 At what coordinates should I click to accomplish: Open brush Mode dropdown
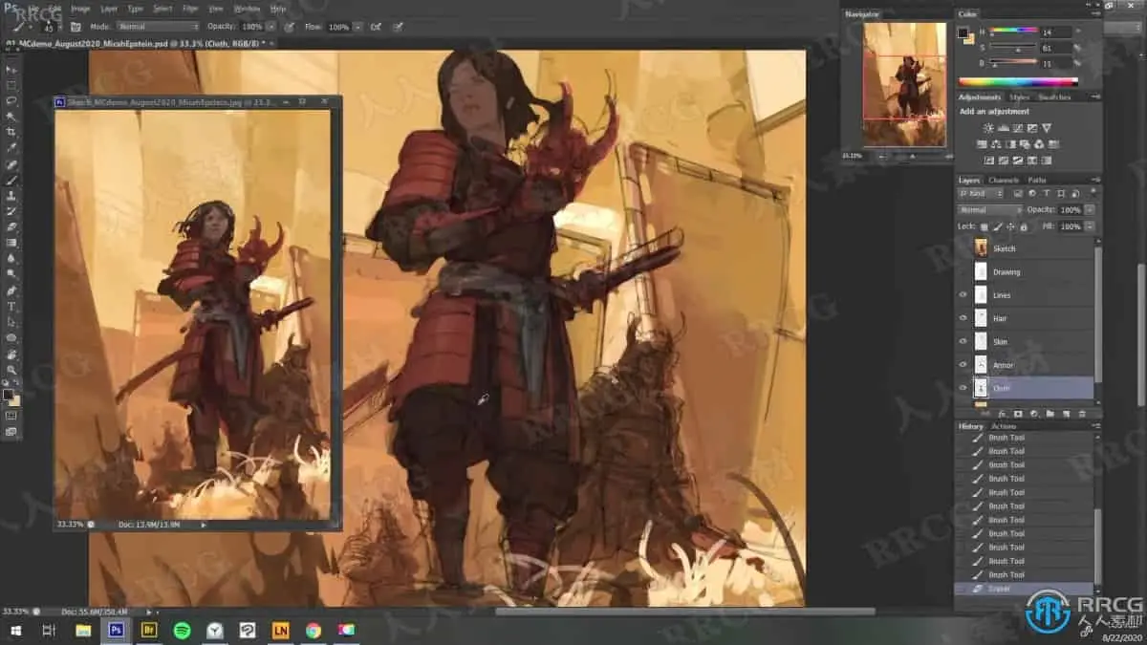click(159, 27)
